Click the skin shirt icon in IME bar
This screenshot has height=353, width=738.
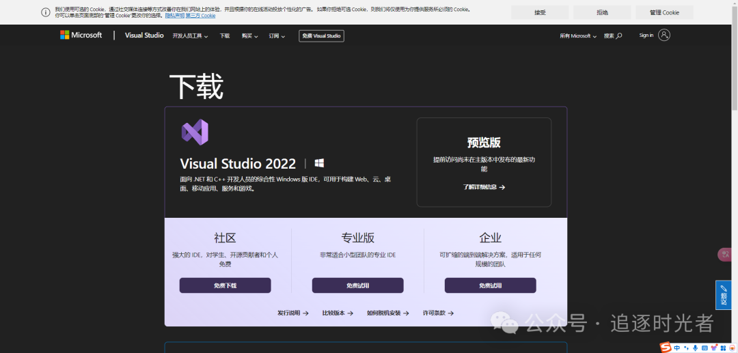click(x=714, y=348)
